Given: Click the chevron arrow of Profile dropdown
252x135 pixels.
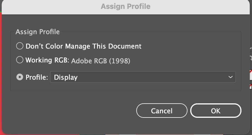Looking at the screenshot, I should 230,77.
